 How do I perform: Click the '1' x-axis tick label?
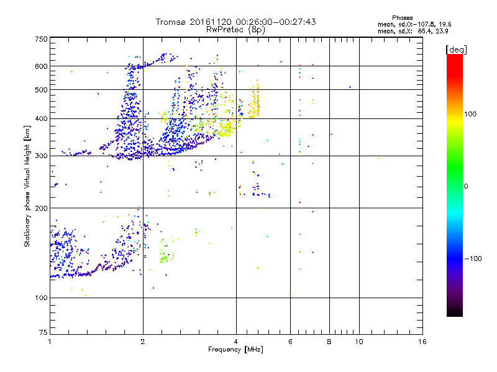click(50, 342)
